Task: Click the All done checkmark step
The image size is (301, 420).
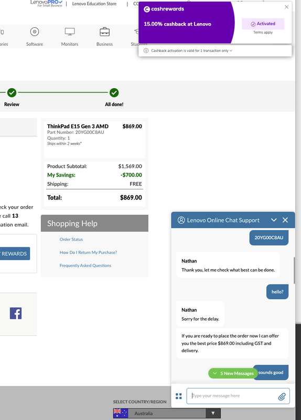Action: point(114,93)
